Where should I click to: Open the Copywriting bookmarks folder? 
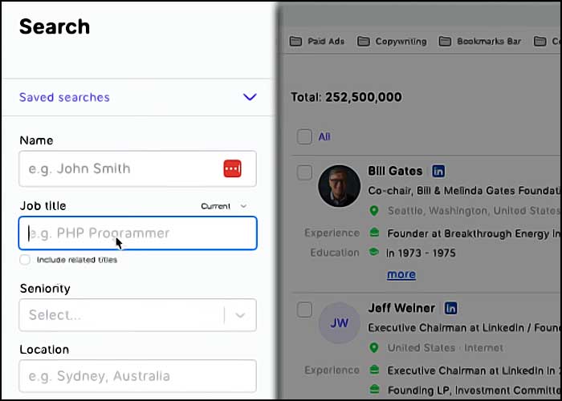pos(392,42)
